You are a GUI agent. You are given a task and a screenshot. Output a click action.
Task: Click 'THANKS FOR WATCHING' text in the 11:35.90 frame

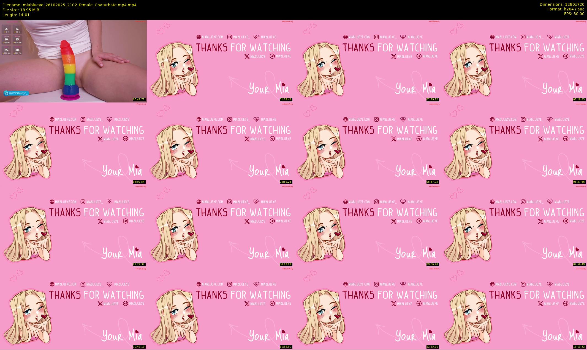pos(243,295)
